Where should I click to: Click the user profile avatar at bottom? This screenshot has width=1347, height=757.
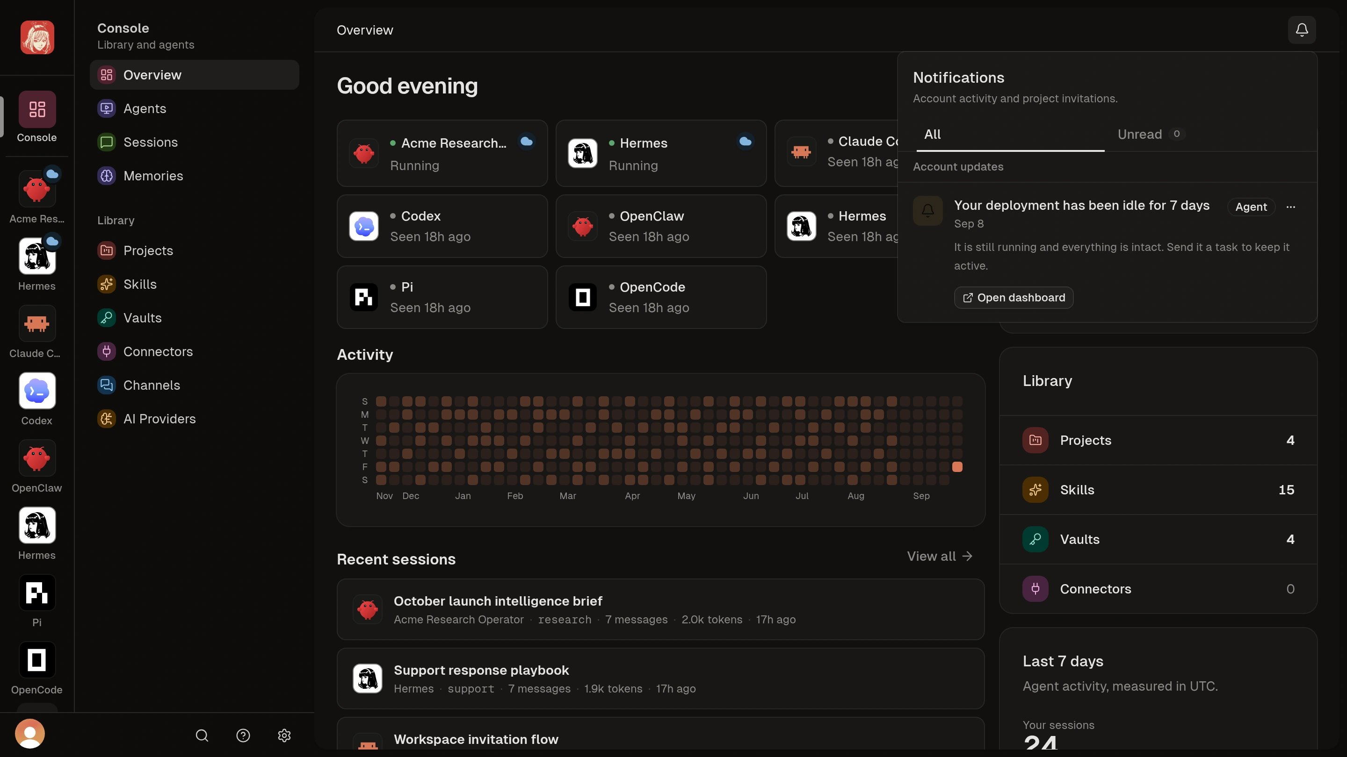30,734
